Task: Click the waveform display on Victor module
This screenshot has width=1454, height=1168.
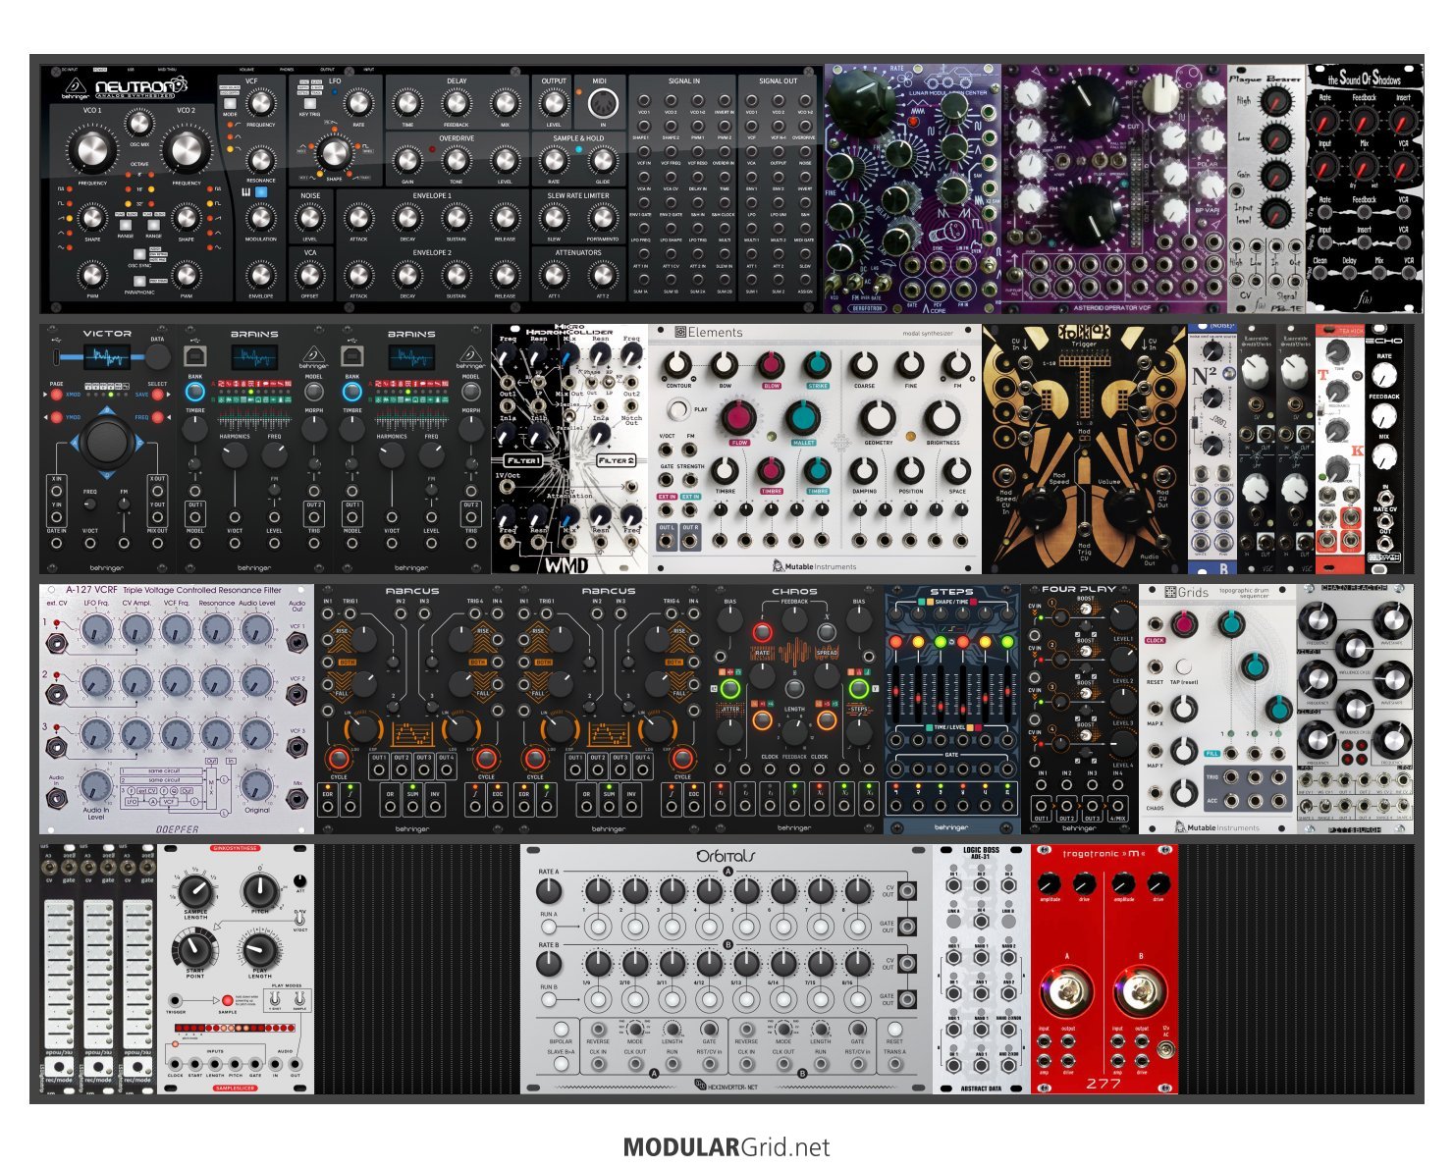Action: pos(107,354)
